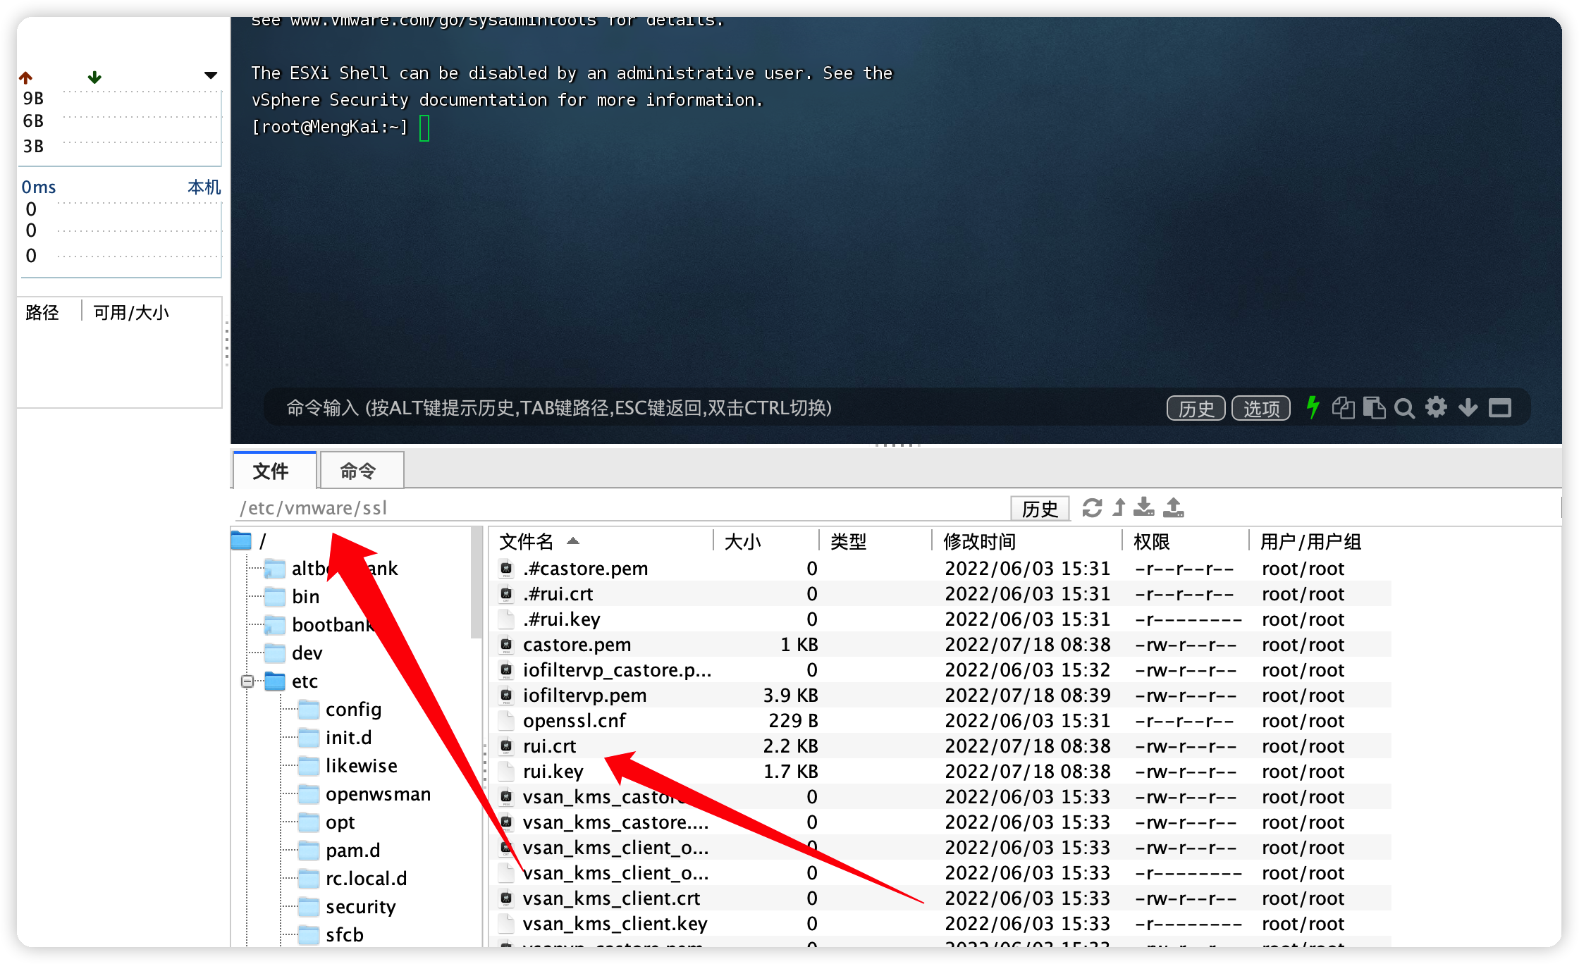Screen dimensions: 1579x964
Task: Click the paste icon in terminal toolbar
Action: (x=1374, y=408)
